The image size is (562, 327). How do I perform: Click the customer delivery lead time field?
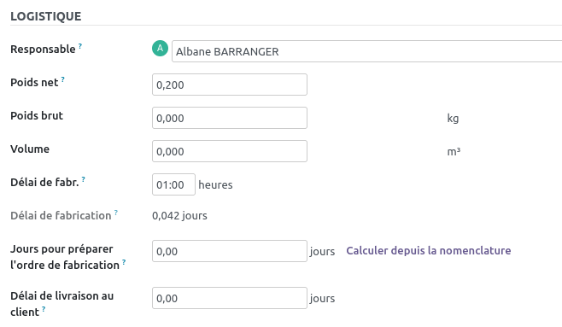click(230, 298)
